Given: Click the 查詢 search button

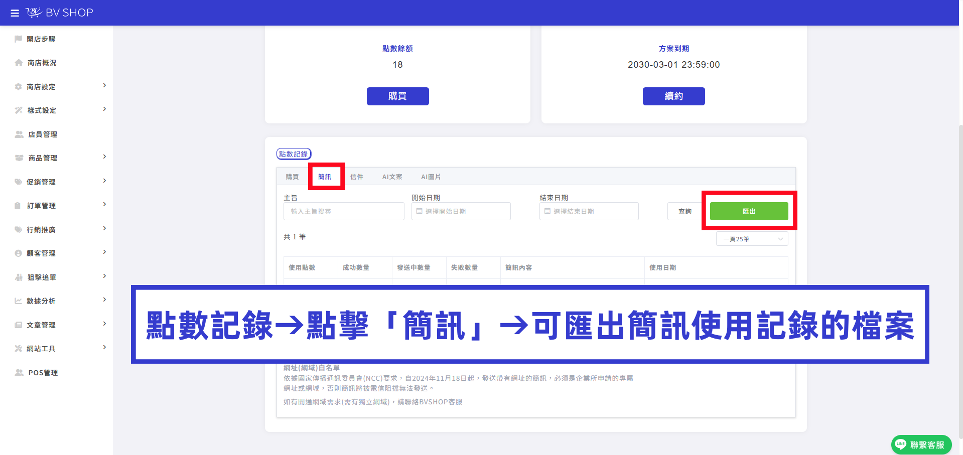Looking at the screenshot, I should tap(685, 211).
